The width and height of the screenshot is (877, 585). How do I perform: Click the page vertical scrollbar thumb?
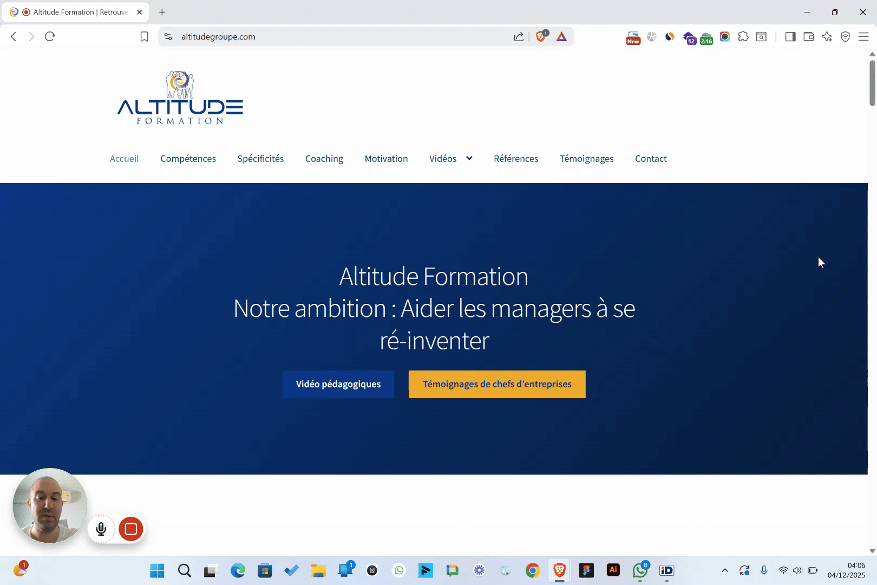[x=872, y=82]
